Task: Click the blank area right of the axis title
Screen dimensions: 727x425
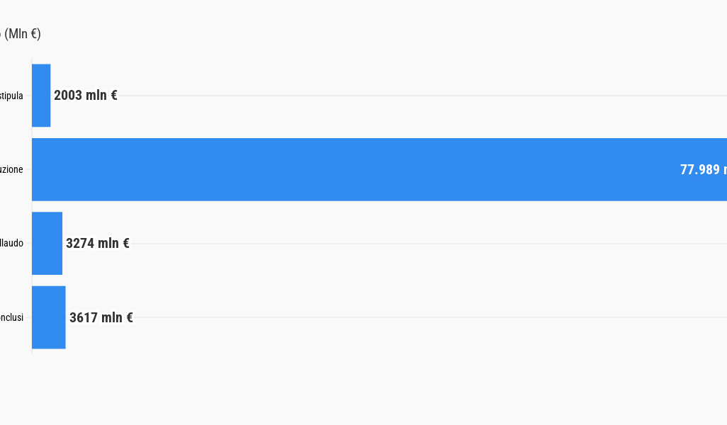Action: point(283,34)
